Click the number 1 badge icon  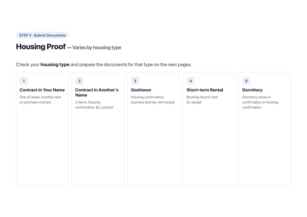coord(24,81)
